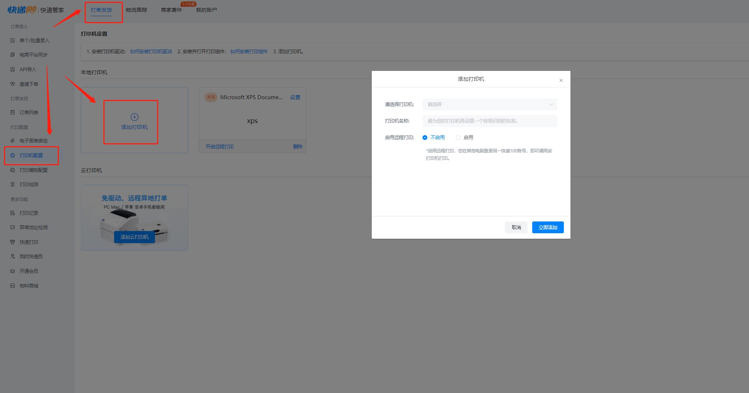Click Microsoft XPS Docume... printer title
This screenshot has width=749, height=393.
tap(251, 97)
